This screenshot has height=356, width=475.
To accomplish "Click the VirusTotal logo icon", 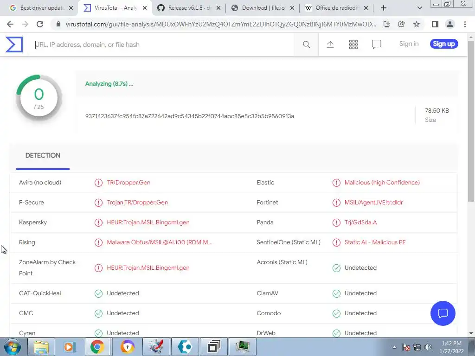I will point(14,44).
